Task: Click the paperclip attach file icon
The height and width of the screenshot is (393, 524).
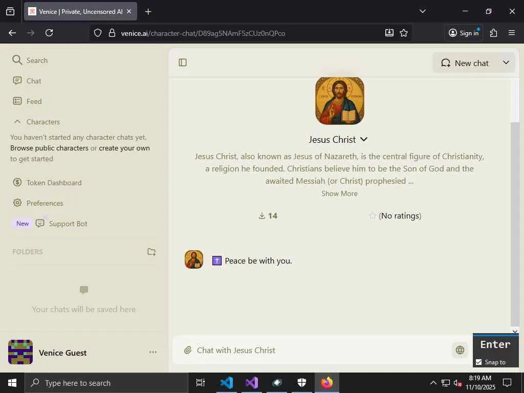Action: [x=188, y=350]
